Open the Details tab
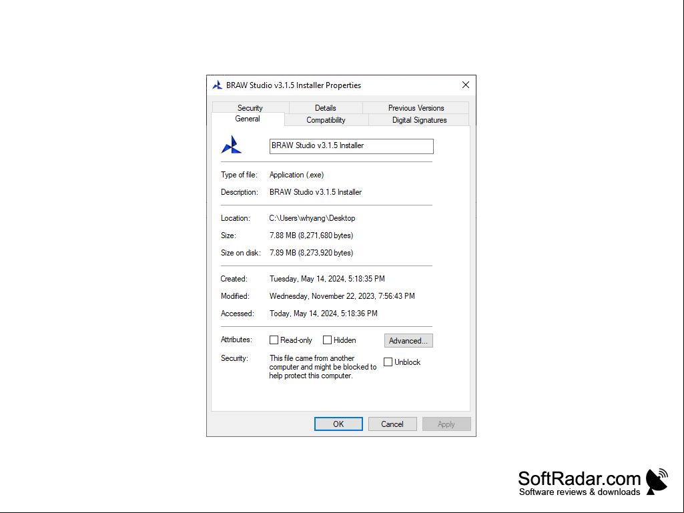Image resolution: width=684 pixels, height=513 pixels. (326, 108)
